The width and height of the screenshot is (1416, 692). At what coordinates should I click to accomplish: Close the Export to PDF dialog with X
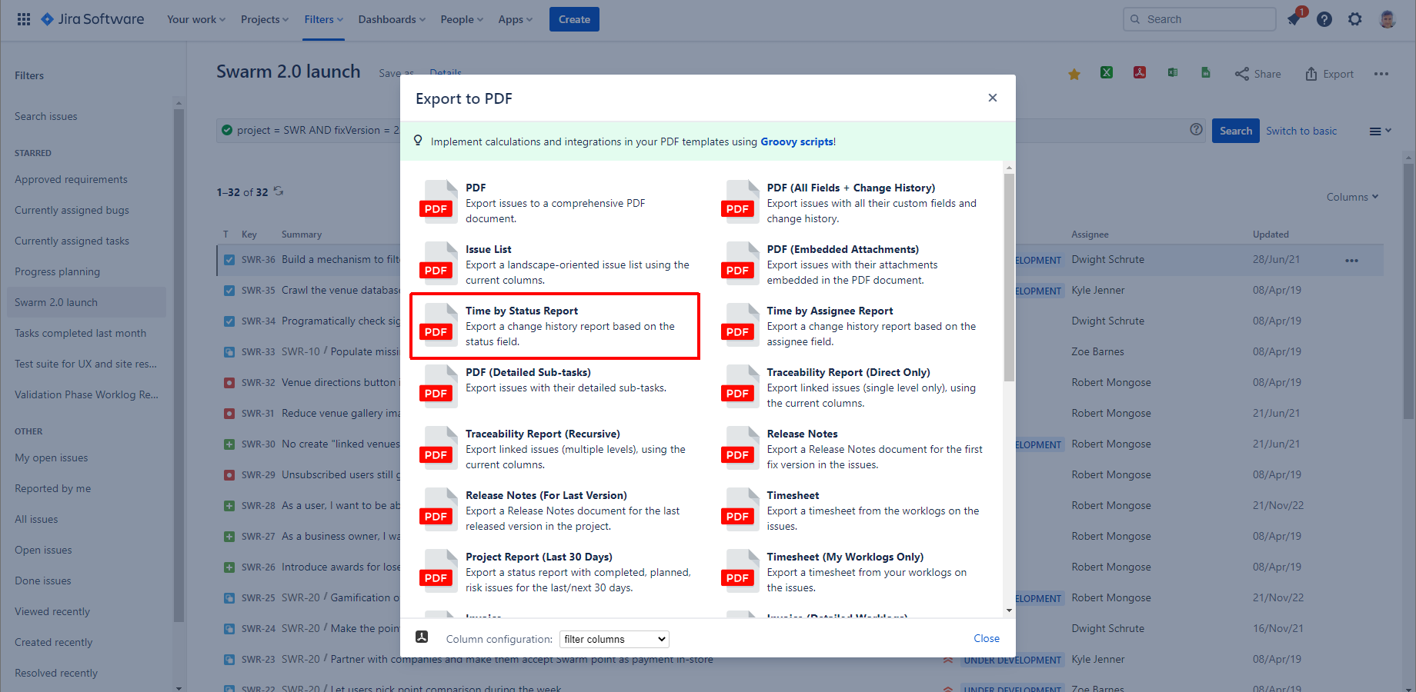click(993, 98)
